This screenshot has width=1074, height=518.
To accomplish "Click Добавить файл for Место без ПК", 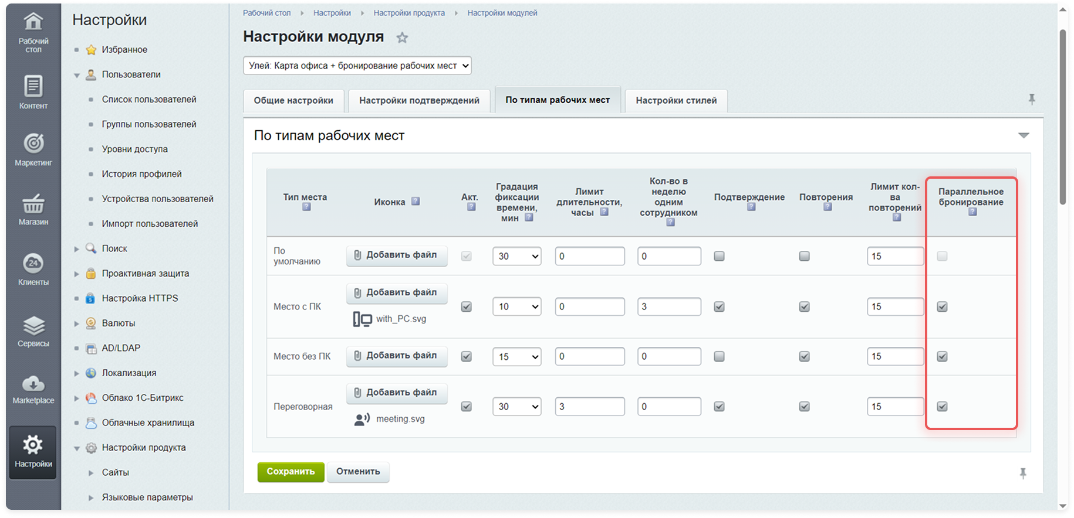I will pos(397,356).
